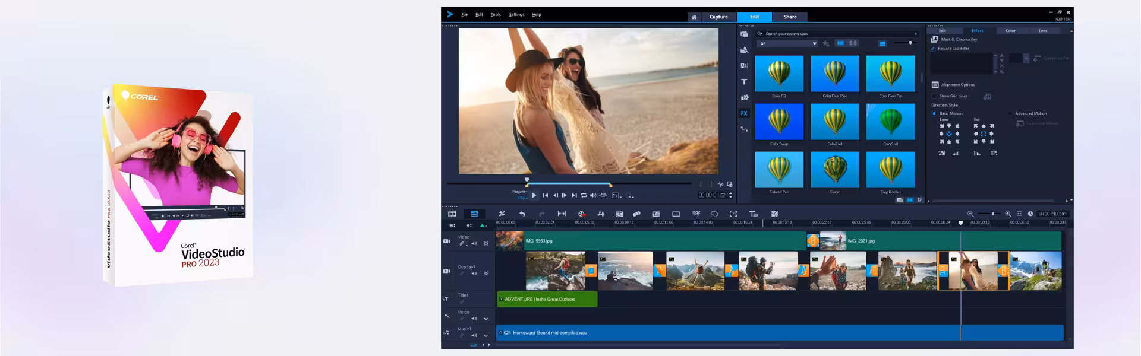This screenshot has height=356, width=1141.
Task: Mute the Music1 track audio
Action: point(474,335)
